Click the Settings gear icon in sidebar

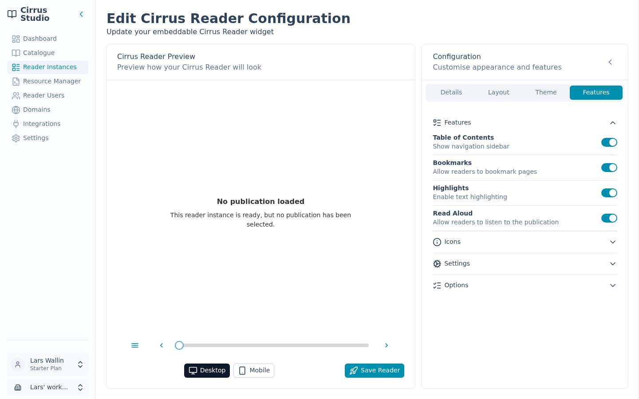click(16, 138)
